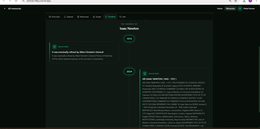Select the Timeline tab
The height and width of the screenshot is (129, 260).
(x=110, y=17)
